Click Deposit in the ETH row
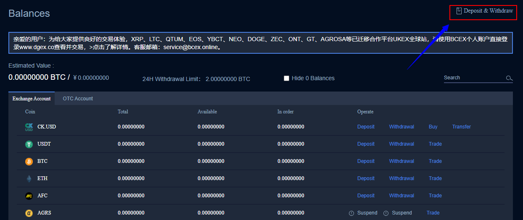This screenshot has height=220, width=523. (x=366, y=178)
